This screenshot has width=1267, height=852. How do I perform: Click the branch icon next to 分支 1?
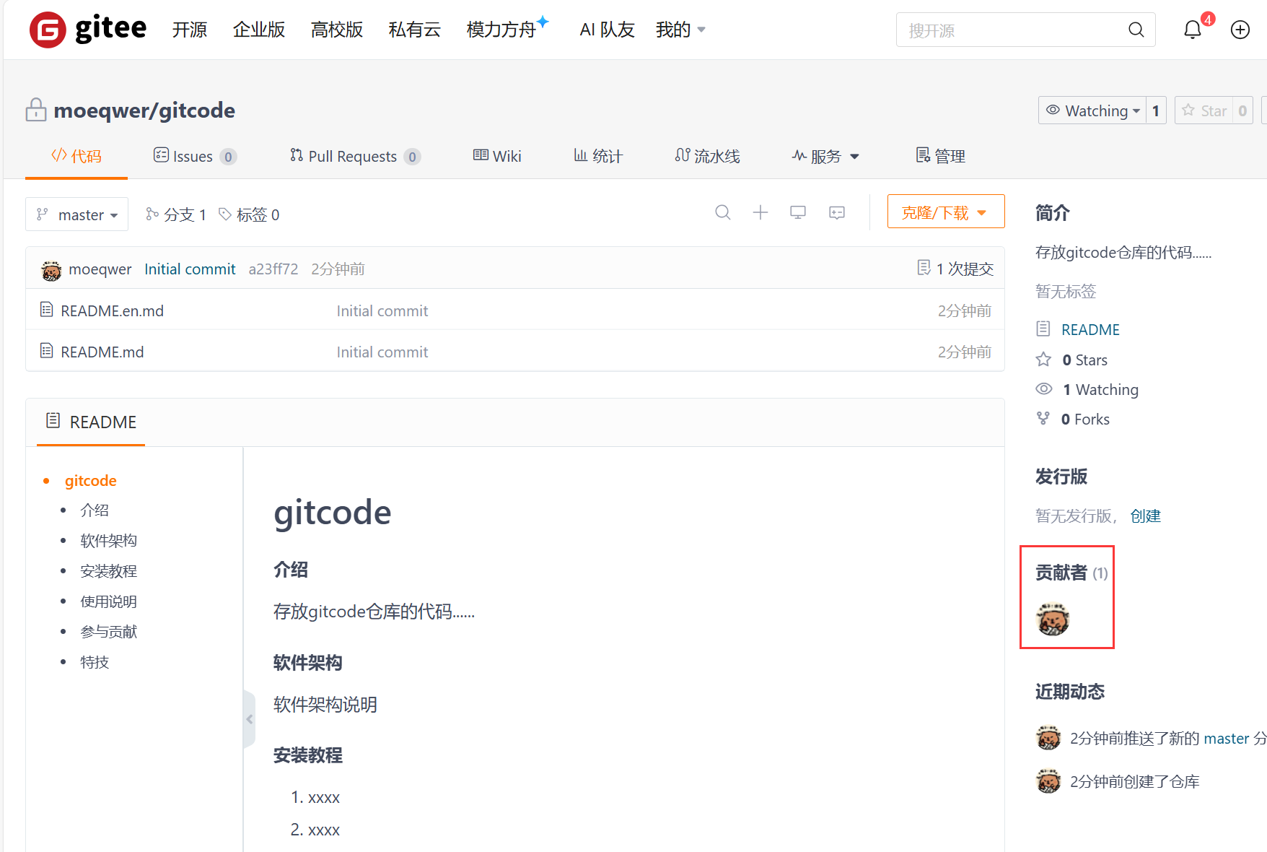click(x=152, y=214)
